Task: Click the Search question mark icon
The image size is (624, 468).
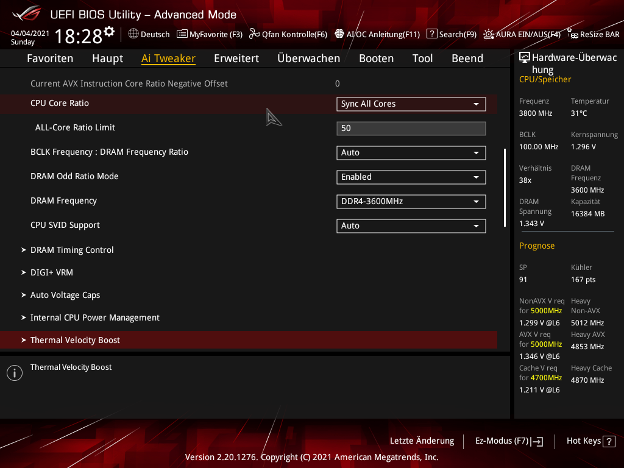Action: coord(432,34)
